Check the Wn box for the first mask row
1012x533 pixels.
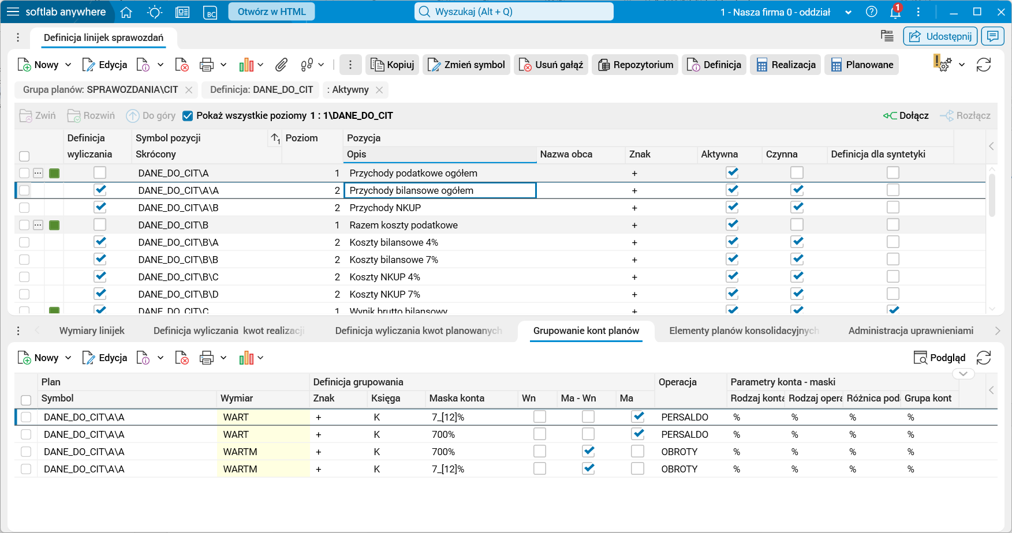point(540,416)
